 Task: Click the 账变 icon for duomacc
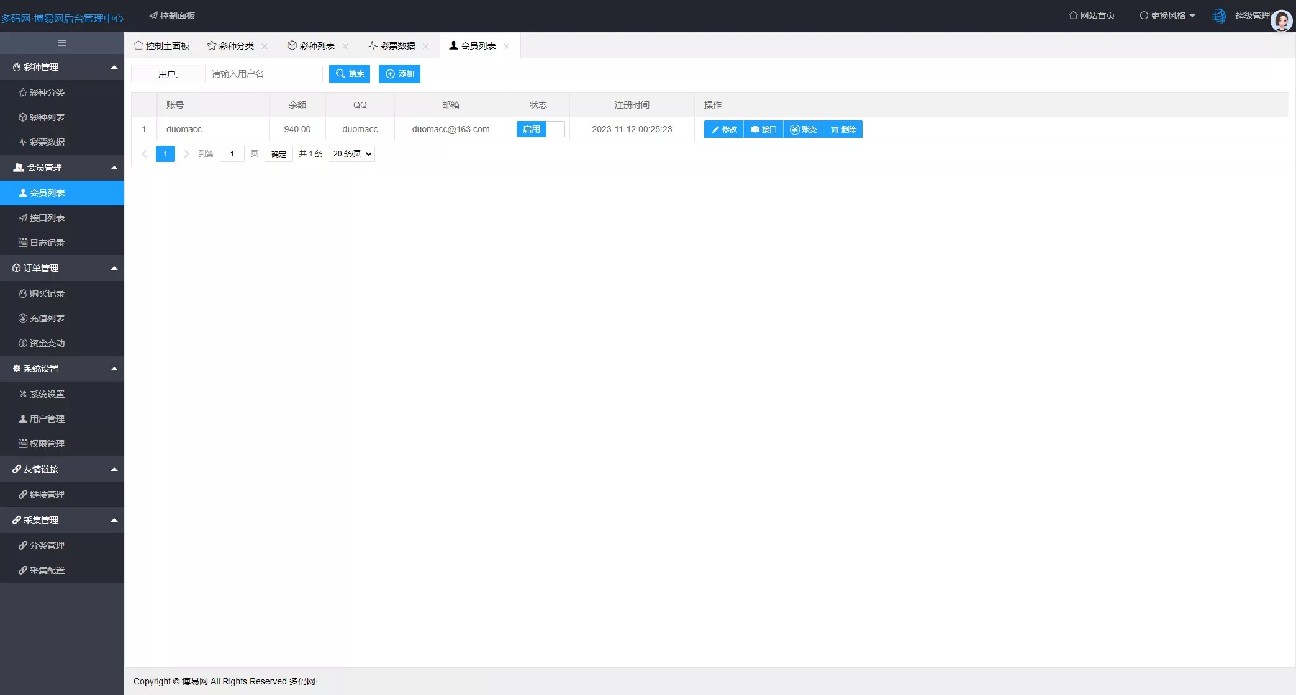[x=803, y=129]
